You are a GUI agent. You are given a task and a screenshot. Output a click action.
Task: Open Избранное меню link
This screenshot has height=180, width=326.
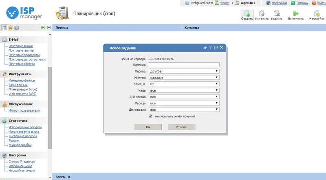20,166
